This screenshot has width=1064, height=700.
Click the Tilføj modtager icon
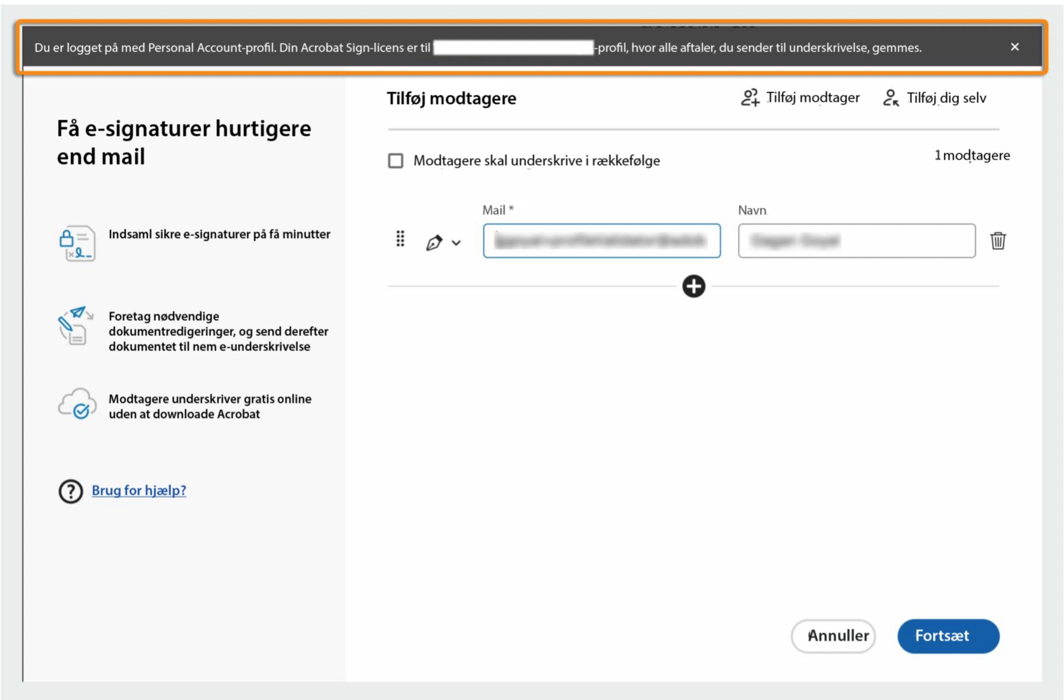(x=751, y=98)
